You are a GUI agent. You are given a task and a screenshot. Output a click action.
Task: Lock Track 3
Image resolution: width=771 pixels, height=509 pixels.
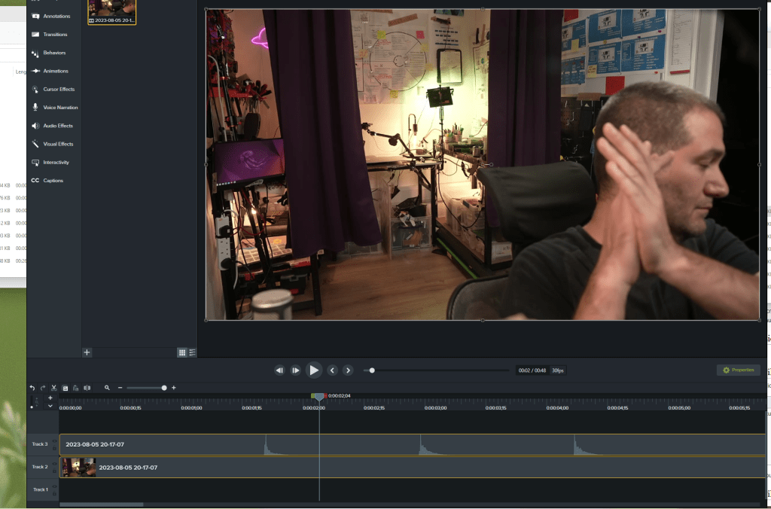[x=54, y=447]
